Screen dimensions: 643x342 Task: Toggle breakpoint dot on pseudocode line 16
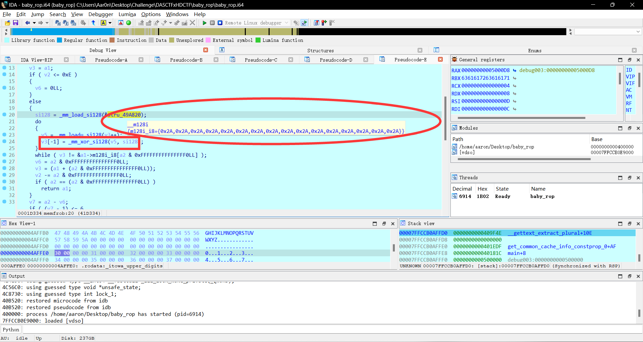click(4, 88)
